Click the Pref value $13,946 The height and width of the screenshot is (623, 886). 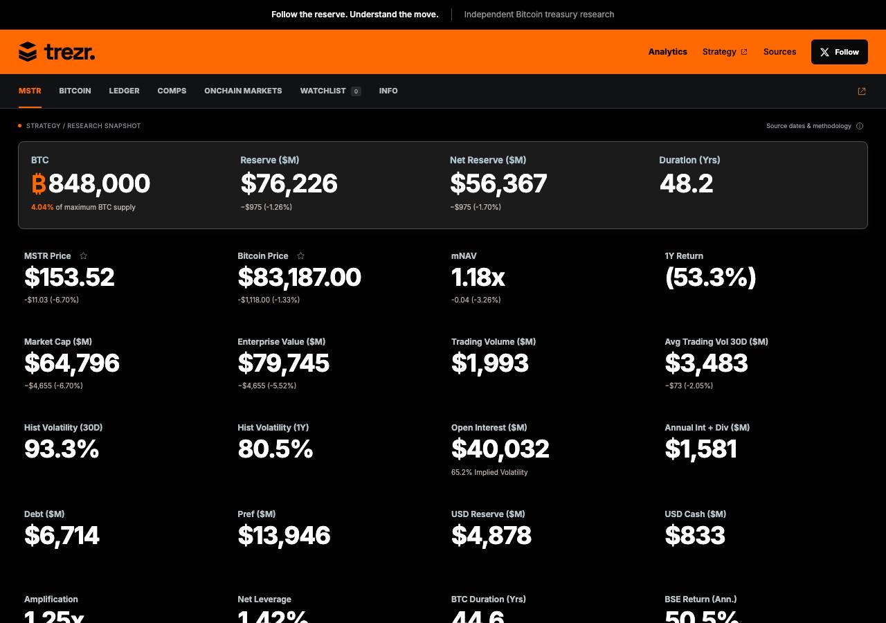point(284,536)
